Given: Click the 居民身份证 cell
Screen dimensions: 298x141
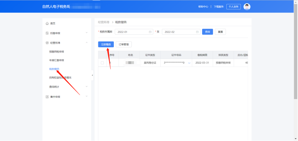Looking at the screenshot, I should coord(150,63).
